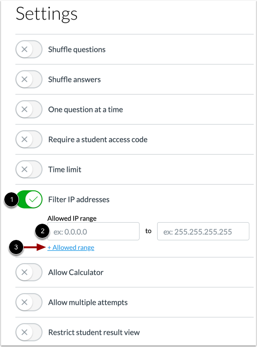Click the Shuffle questions label

pos(77,50)
